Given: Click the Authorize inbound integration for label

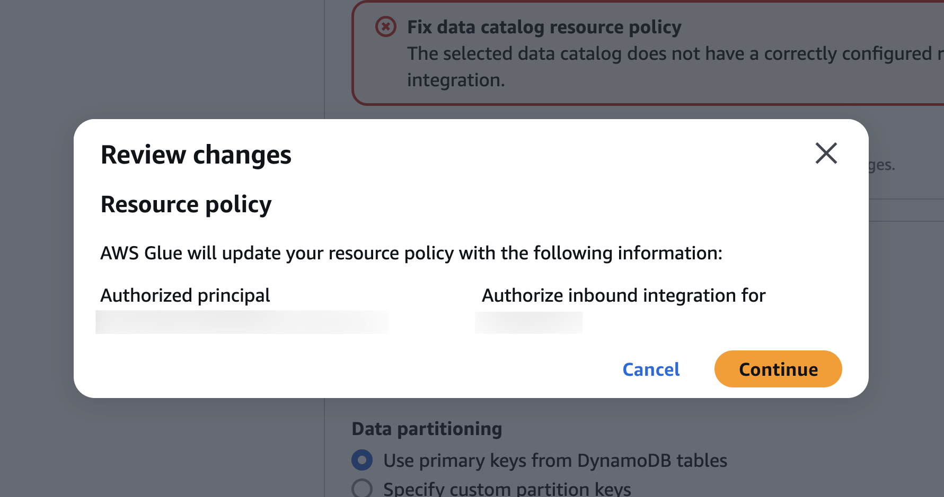Looking at the screenshot, I should [623, 295].
